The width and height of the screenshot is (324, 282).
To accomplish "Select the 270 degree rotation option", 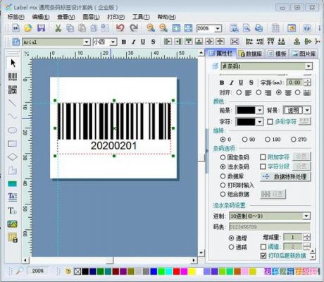I will pos(294,140).
